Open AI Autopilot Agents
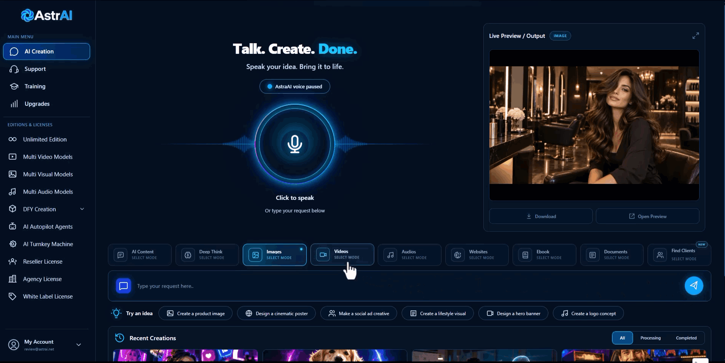 pos(46,227)
